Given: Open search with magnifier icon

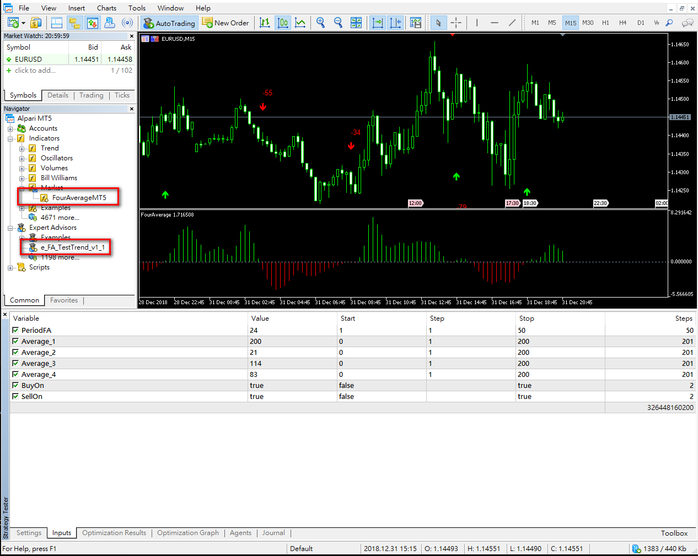Looking at the screenshot, I should click(669, 23).
